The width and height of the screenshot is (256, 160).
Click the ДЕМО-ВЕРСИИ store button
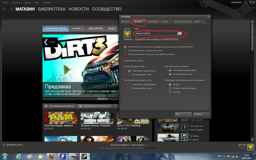coord(96,29)
